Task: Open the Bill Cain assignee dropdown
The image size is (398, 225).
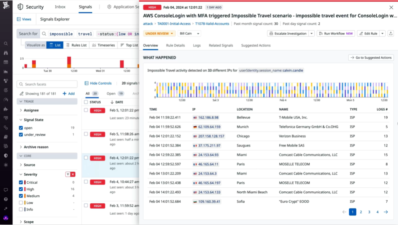Action: 189,33
